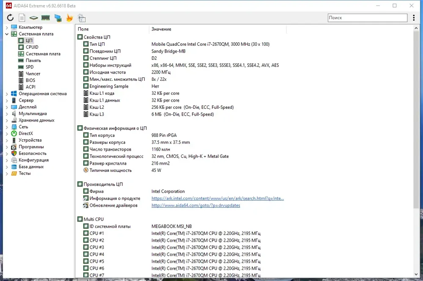The width and height of the screenshot is (423, 281).
Task: Open the three-dot options menu
Action: tap(414, 17)
